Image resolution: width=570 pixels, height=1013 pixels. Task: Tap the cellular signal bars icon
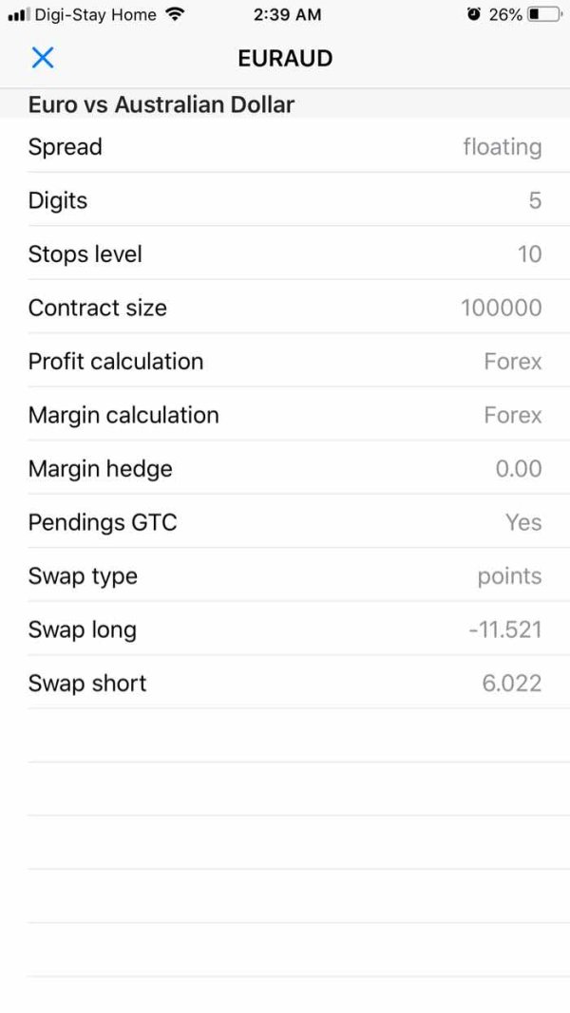coord(19,15)
